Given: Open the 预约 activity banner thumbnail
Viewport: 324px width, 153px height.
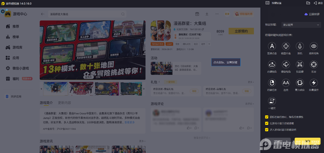Looking at the screenshot, I should pyautogui.click(x=161, y=68).
